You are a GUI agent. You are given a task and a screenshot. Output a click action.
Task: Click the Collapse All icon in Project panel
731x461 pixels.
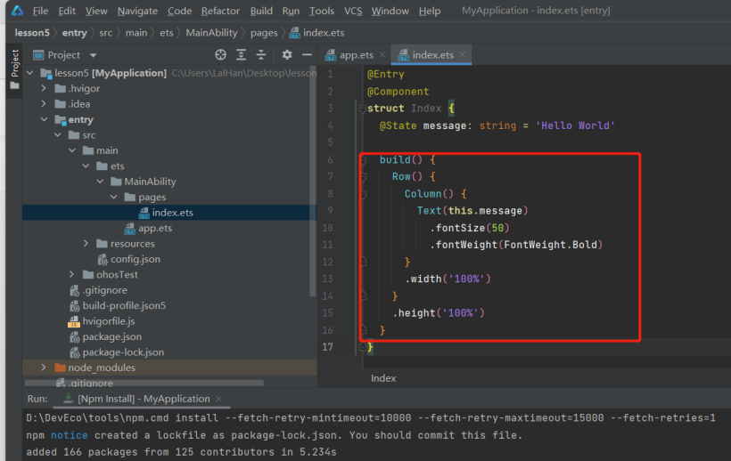click(x=261, y=55)
